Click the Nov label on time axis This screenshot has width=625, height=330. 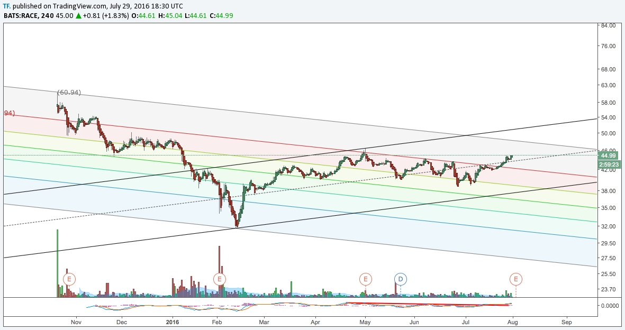(76, 322)
